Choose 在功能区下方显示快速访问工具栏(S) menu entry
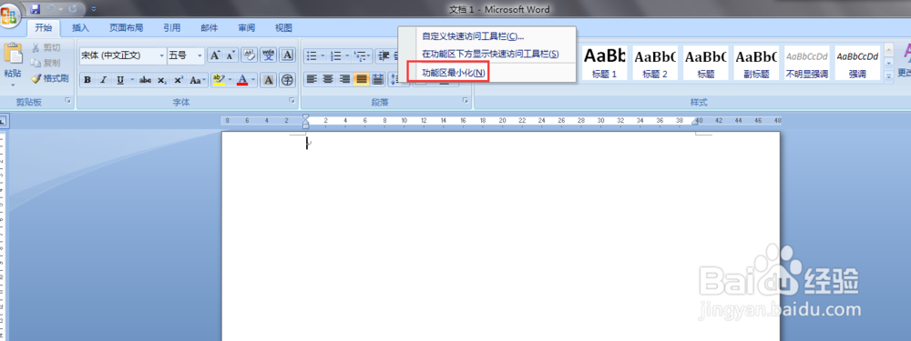This screenshot has width=911, height=341. 486,54
